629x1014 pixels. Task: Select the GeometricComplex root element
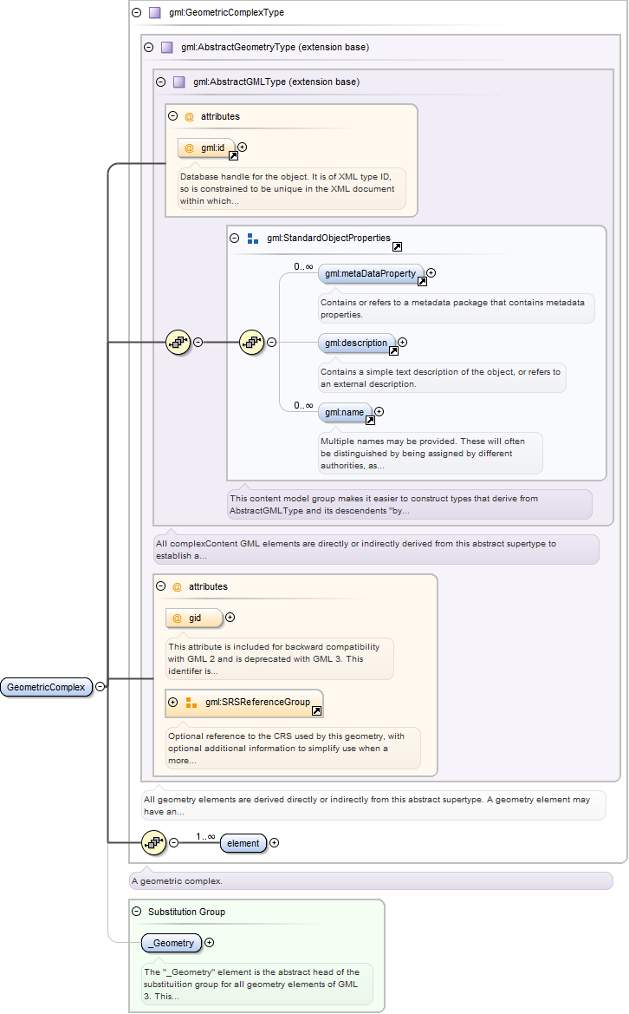point(47,687)
